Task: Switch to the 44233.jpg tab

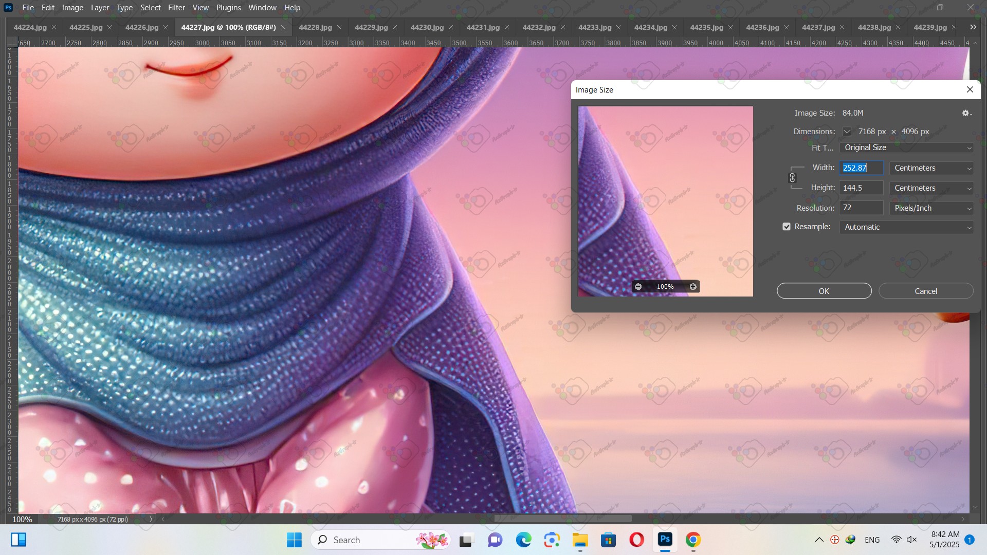Action: [595, 27]
